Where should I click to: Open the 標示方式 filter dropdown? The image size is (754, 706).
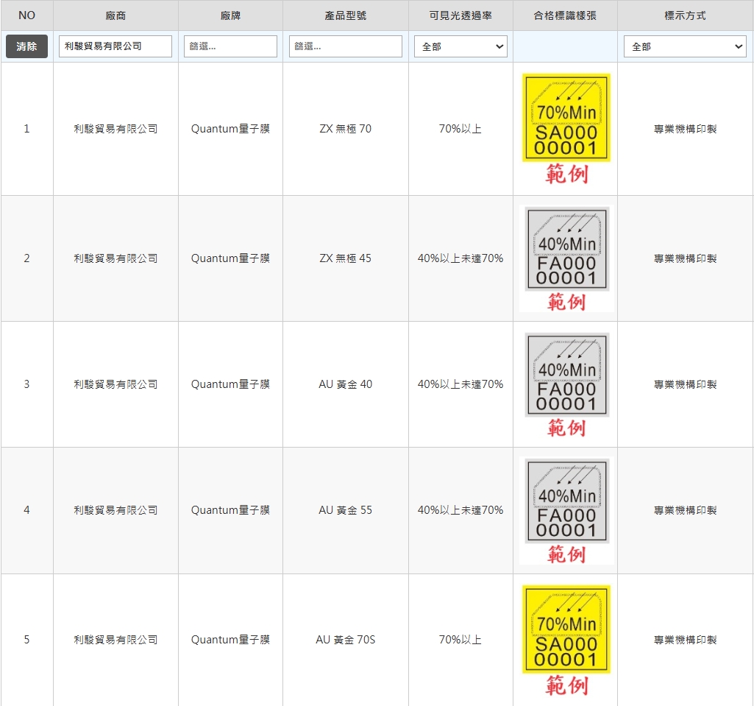pos(685,46)
